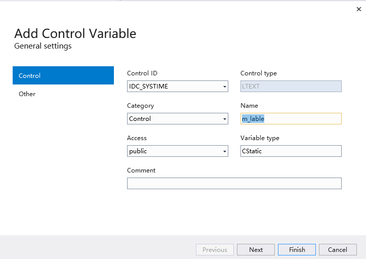366x259 pixels.
Task: Click the General settings subtitle
Action: point(43,47)
